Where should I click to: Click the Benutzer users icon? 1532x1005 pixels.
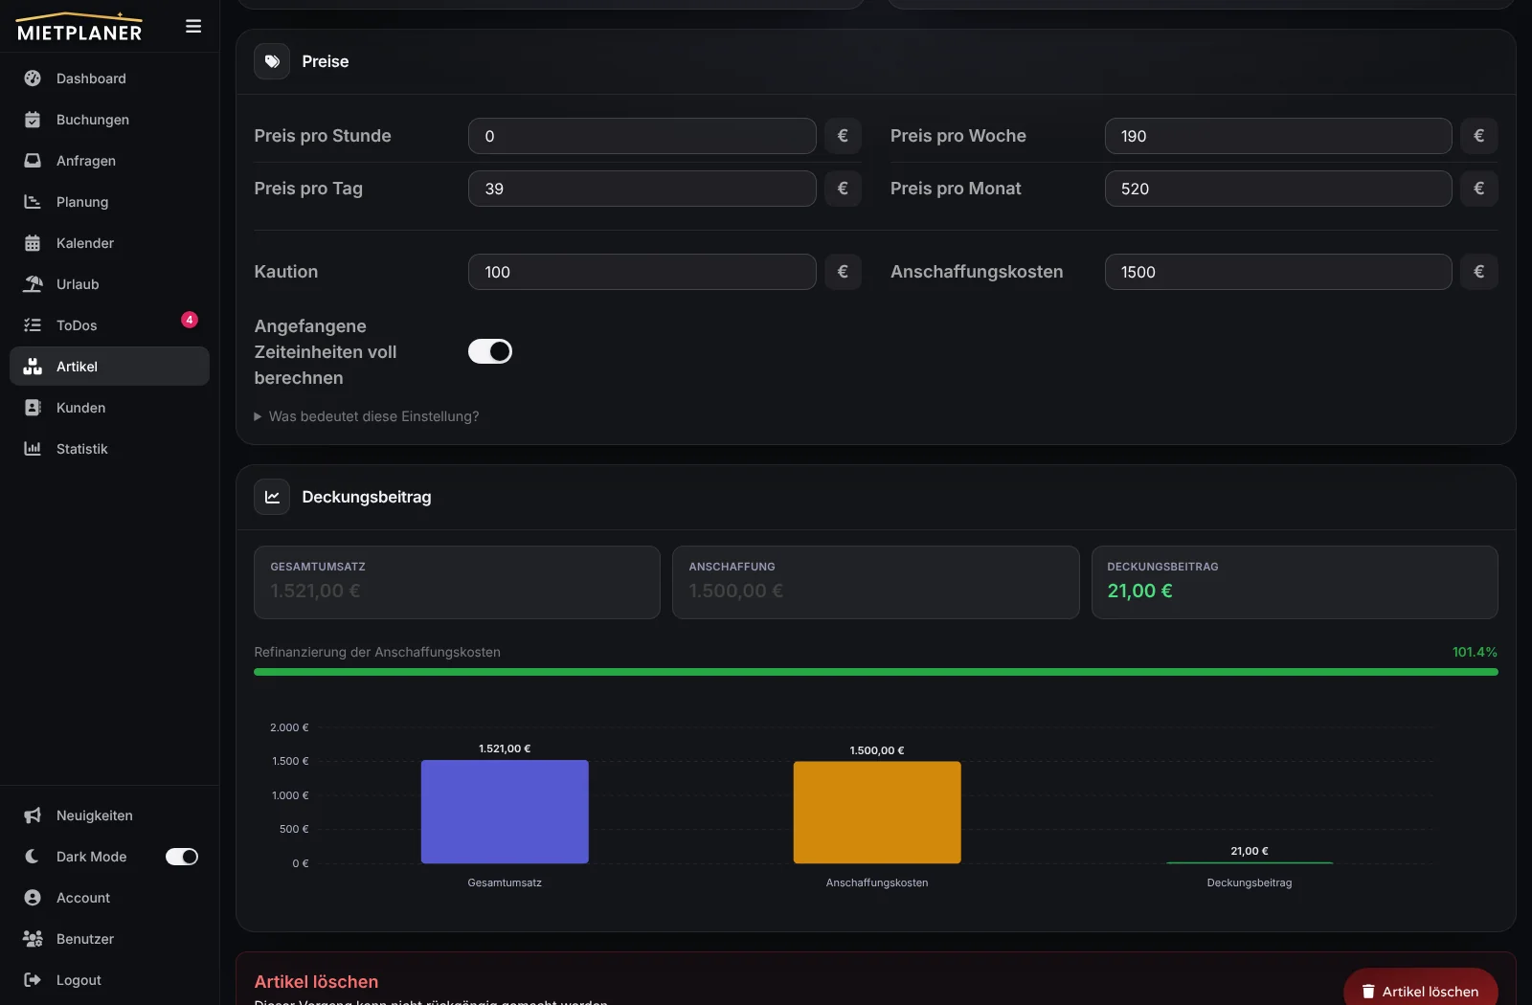pos(33,939)
